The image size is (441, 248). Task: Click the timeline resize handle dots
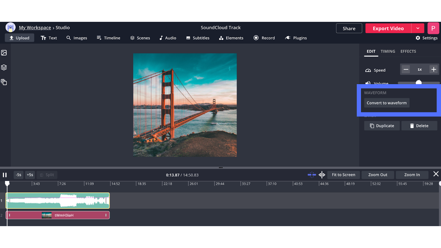(220, 168)
